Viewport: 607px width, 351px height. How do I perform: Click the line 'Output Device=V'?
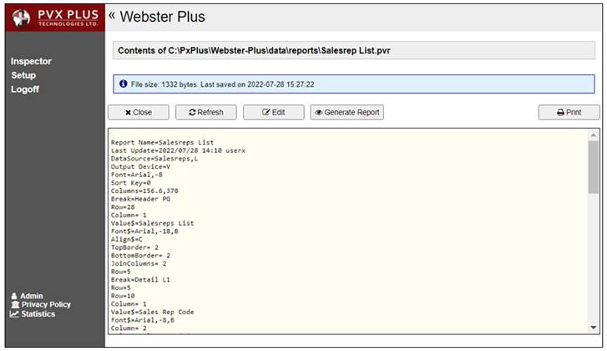(140, 166)
